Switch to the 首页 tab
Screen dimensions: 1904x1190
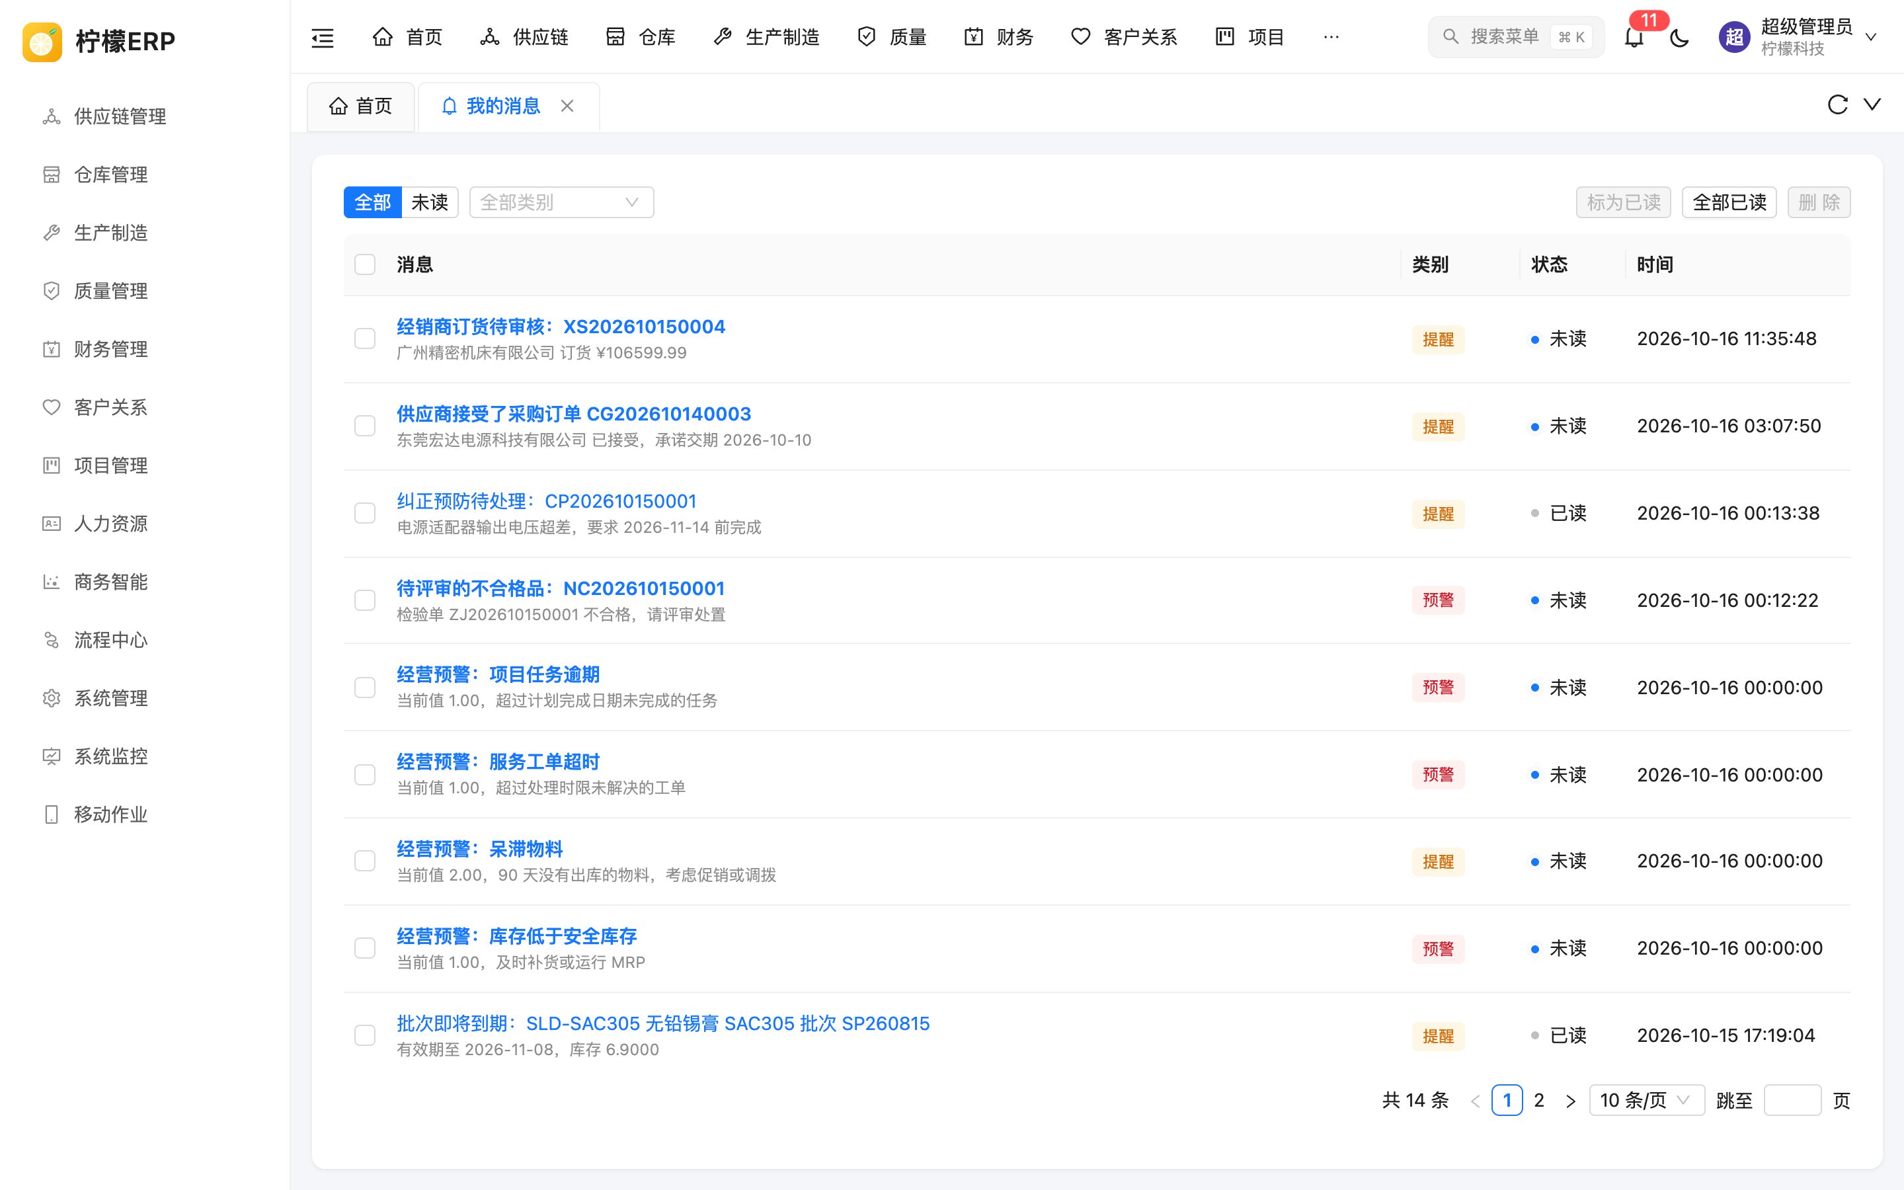pyautogui.click(x=361, y=106)
